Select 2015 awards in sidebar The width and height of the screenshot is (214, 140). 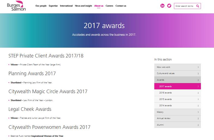(177, 99)
